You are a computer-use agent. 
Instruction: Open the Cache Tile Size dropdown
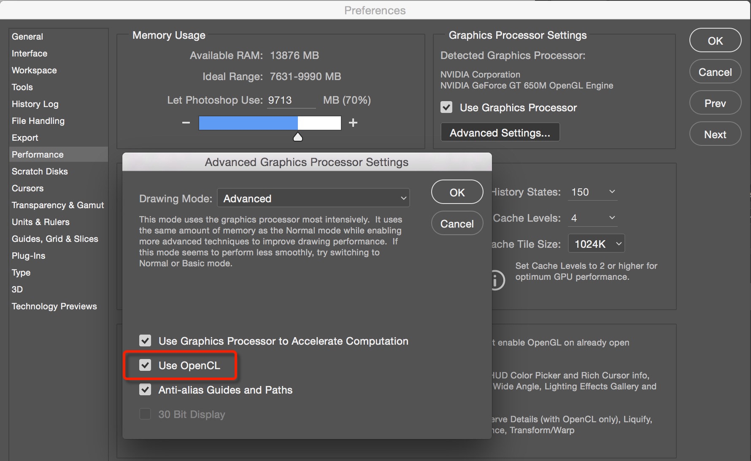coord(596,244)
